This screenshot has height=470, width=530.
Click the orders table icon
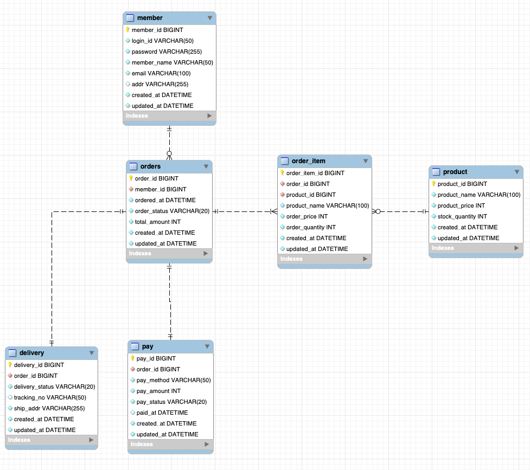[133, 166]
